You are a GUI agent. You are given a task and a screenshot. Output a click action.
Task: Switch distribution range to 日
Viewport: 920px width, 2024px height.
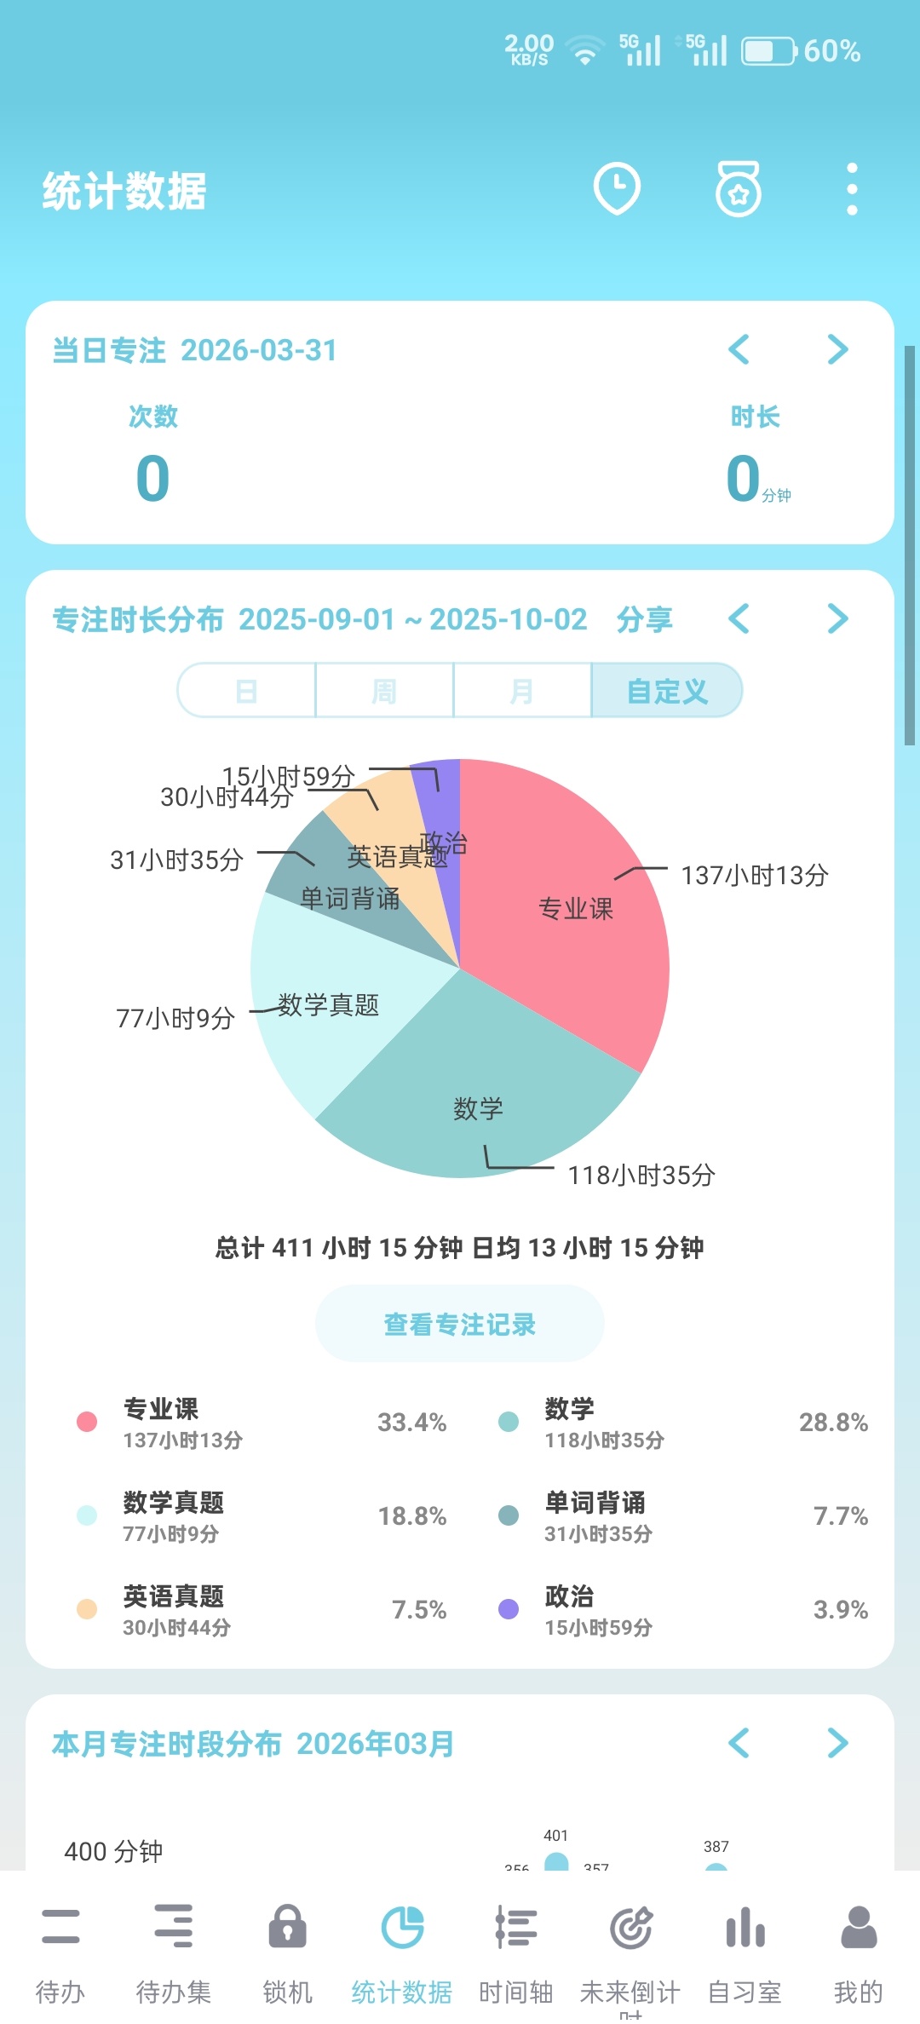click(x=246, y=691)
